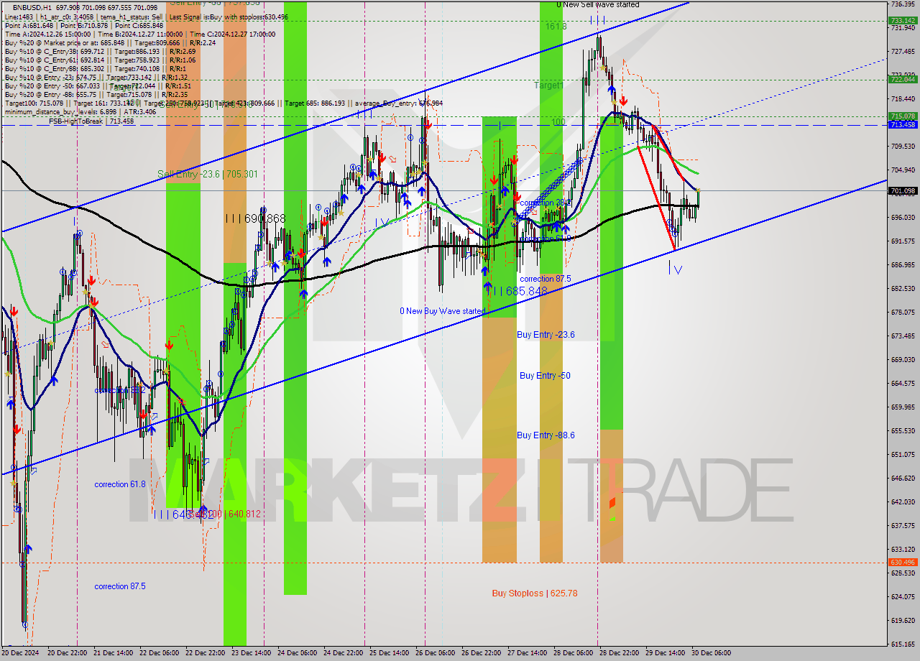Click 'correction 61.8' label at bottom left

pyautogui.click(x=120, y=484)
